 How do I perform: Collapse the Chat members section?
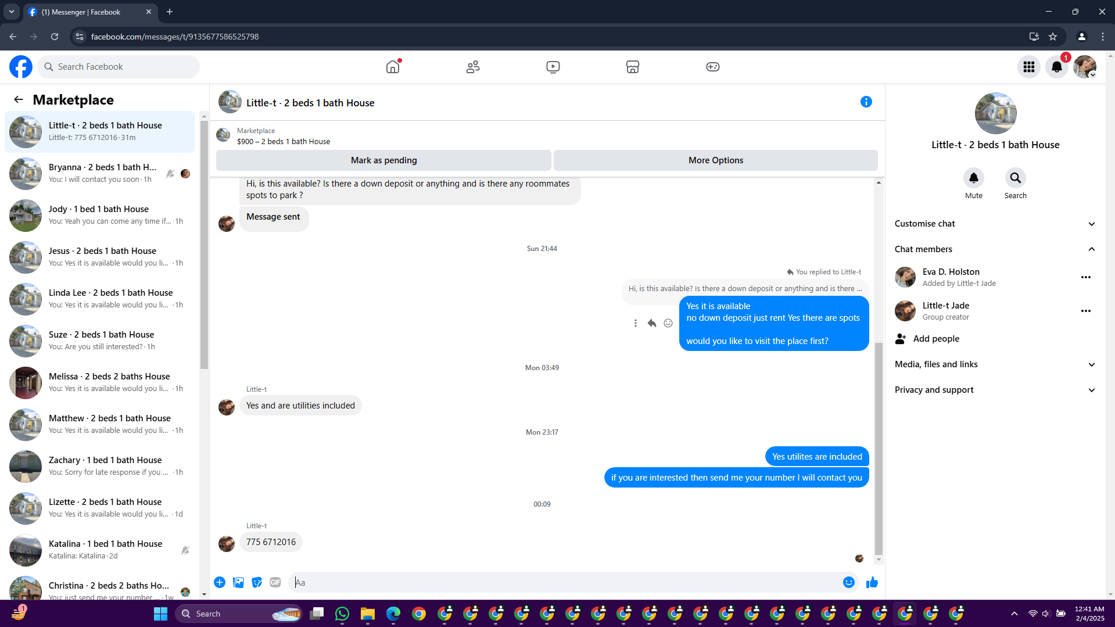[x=995, y=249]
